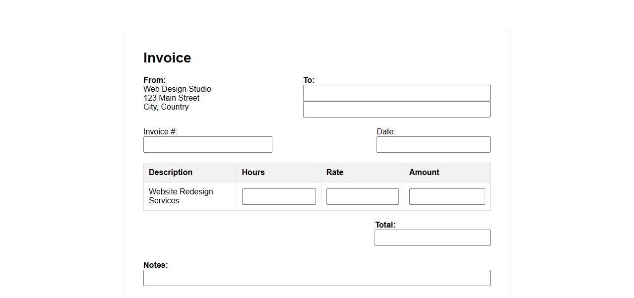
Task: Focus the Notes text field
Action: click(317, 278)
